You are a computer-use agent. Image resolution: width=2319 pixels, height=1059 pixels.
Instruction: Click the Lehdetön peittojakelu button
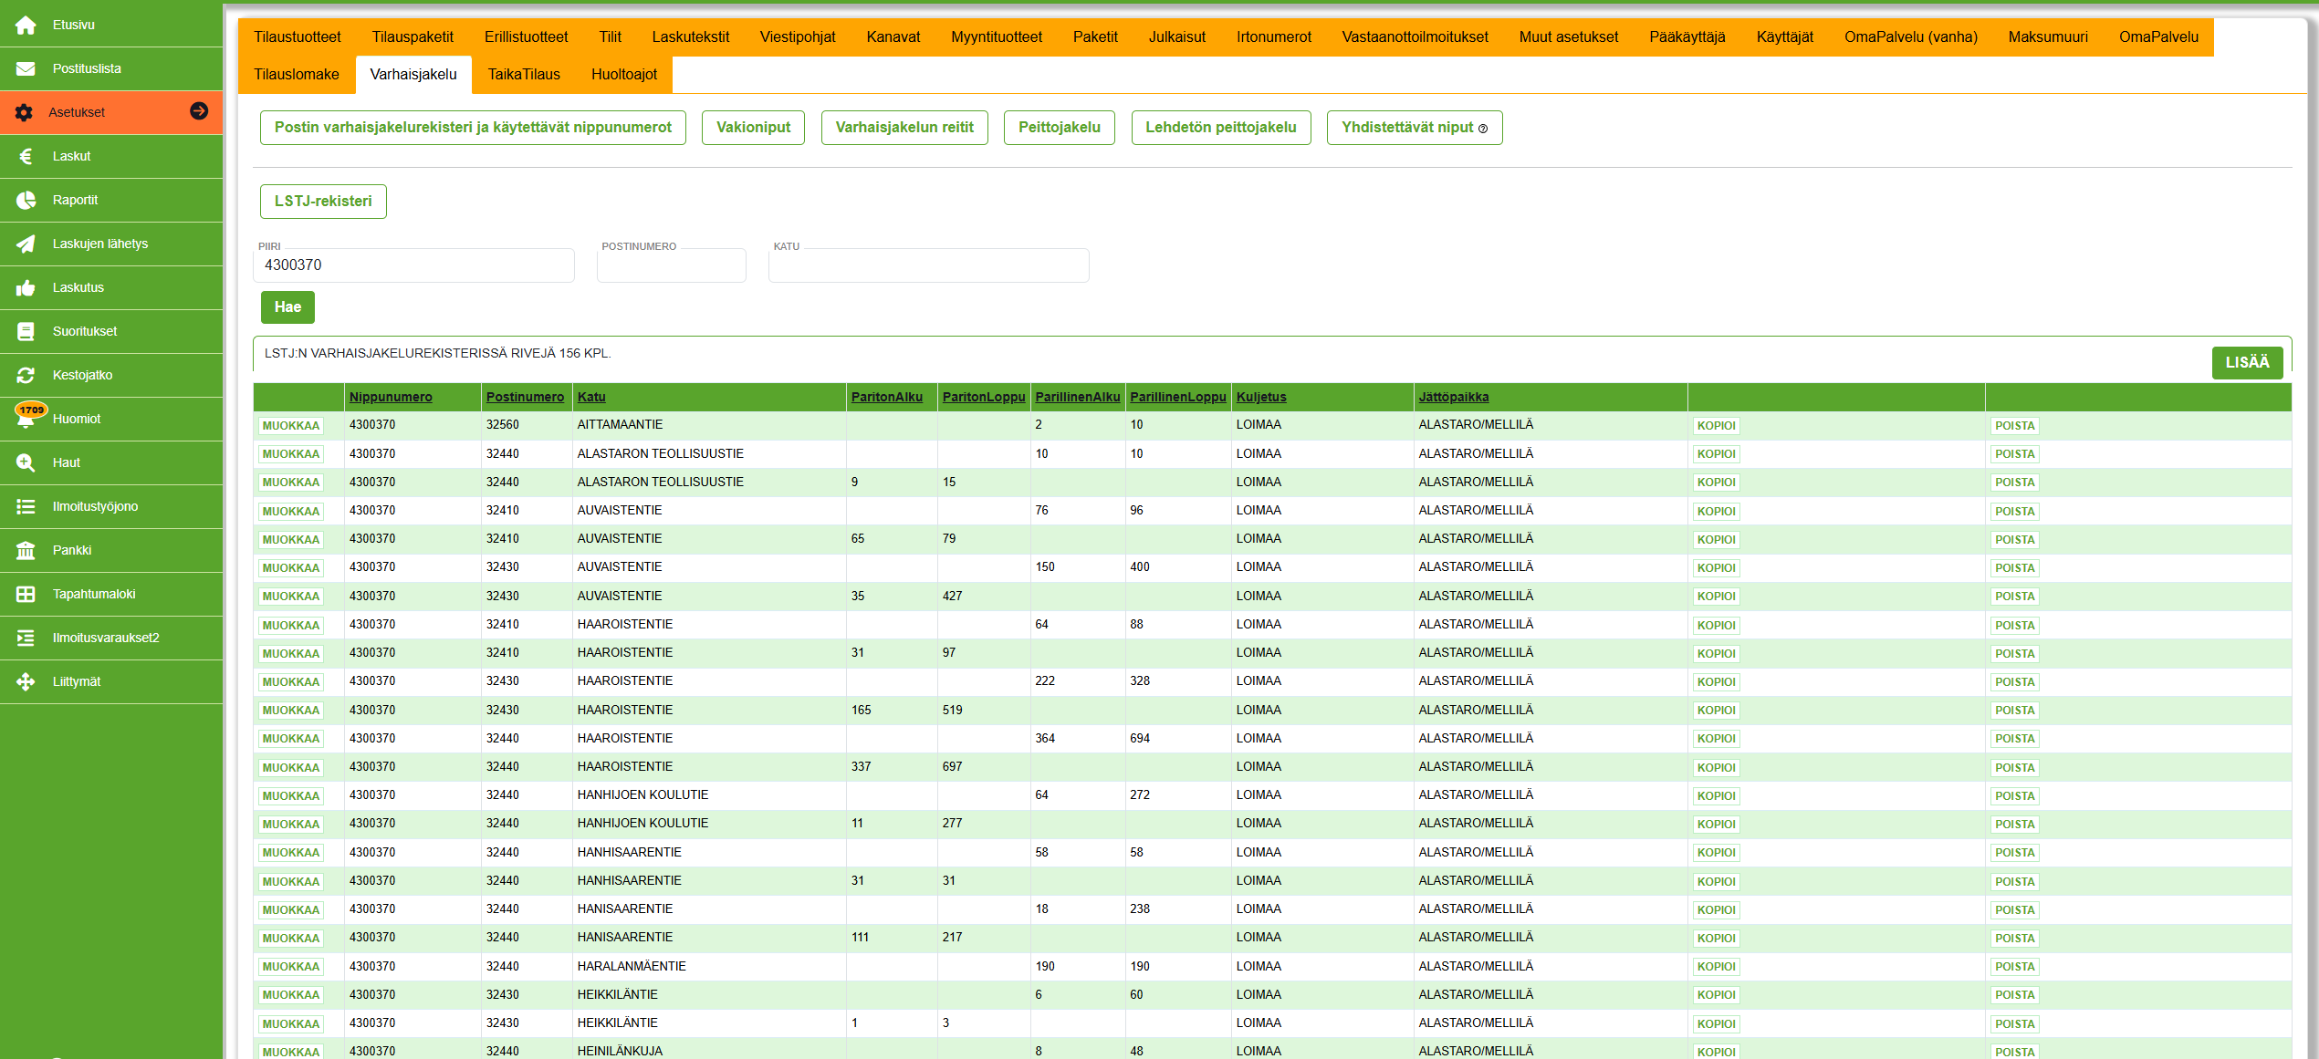1221,128
